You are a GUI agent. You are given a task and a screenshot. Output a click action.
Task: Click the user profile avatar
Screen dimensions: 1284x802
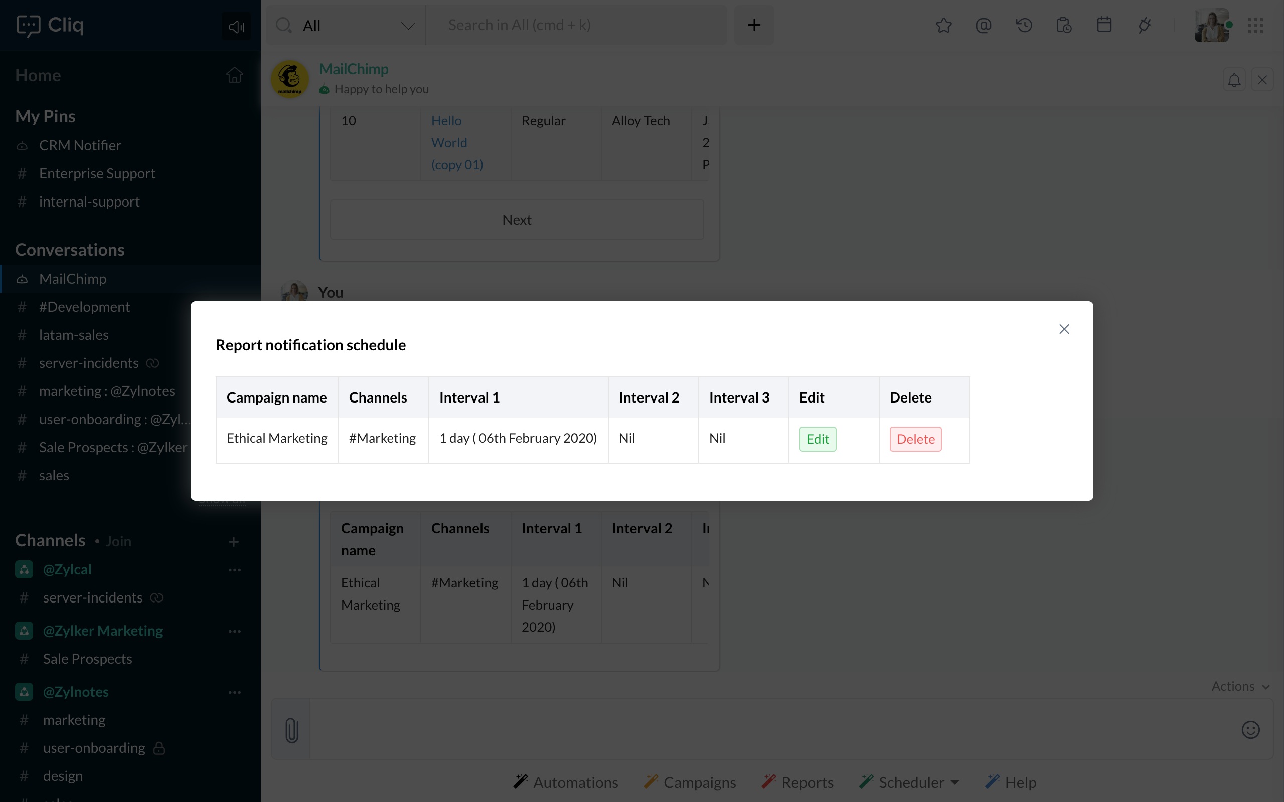[1212, 25]
